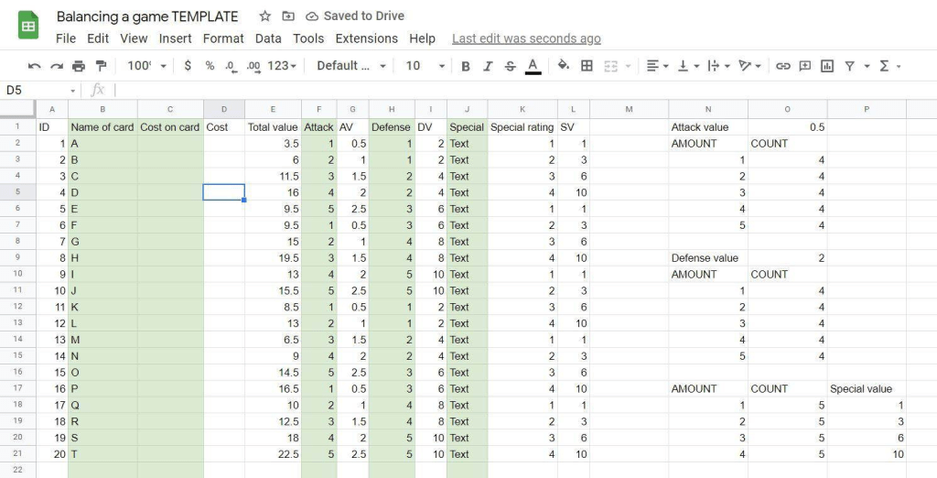Image resolution: width=937 pixels, height=478 pixels.
Task: Click the Insert chart icon
Action: (827, 66)
